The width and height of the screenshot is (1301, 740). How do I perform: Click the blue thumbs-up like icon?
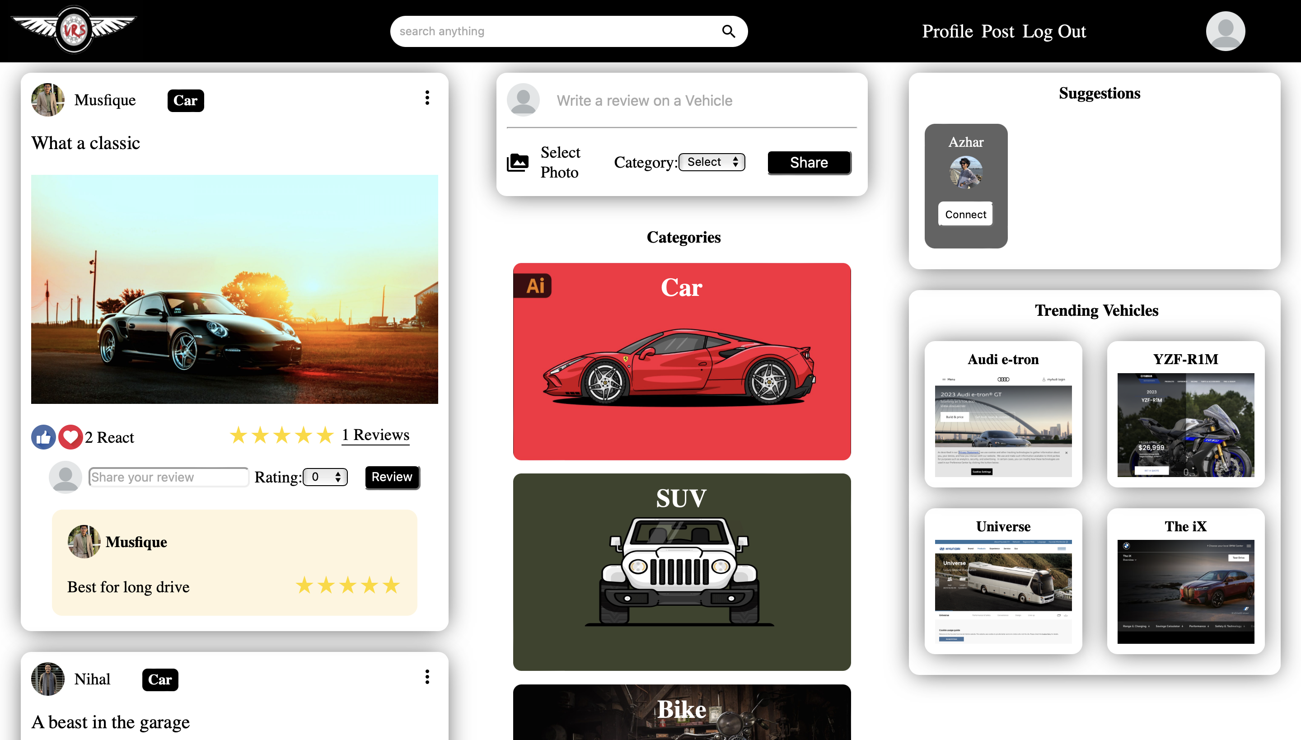pyautogui.click(x=44, y=437)
